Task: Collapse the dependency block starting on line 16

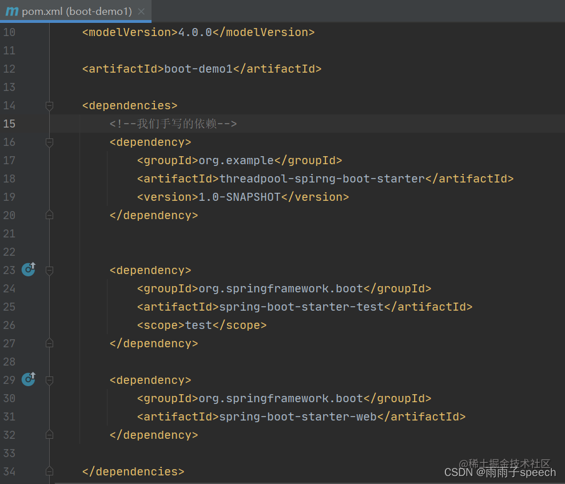Action: 50,142
